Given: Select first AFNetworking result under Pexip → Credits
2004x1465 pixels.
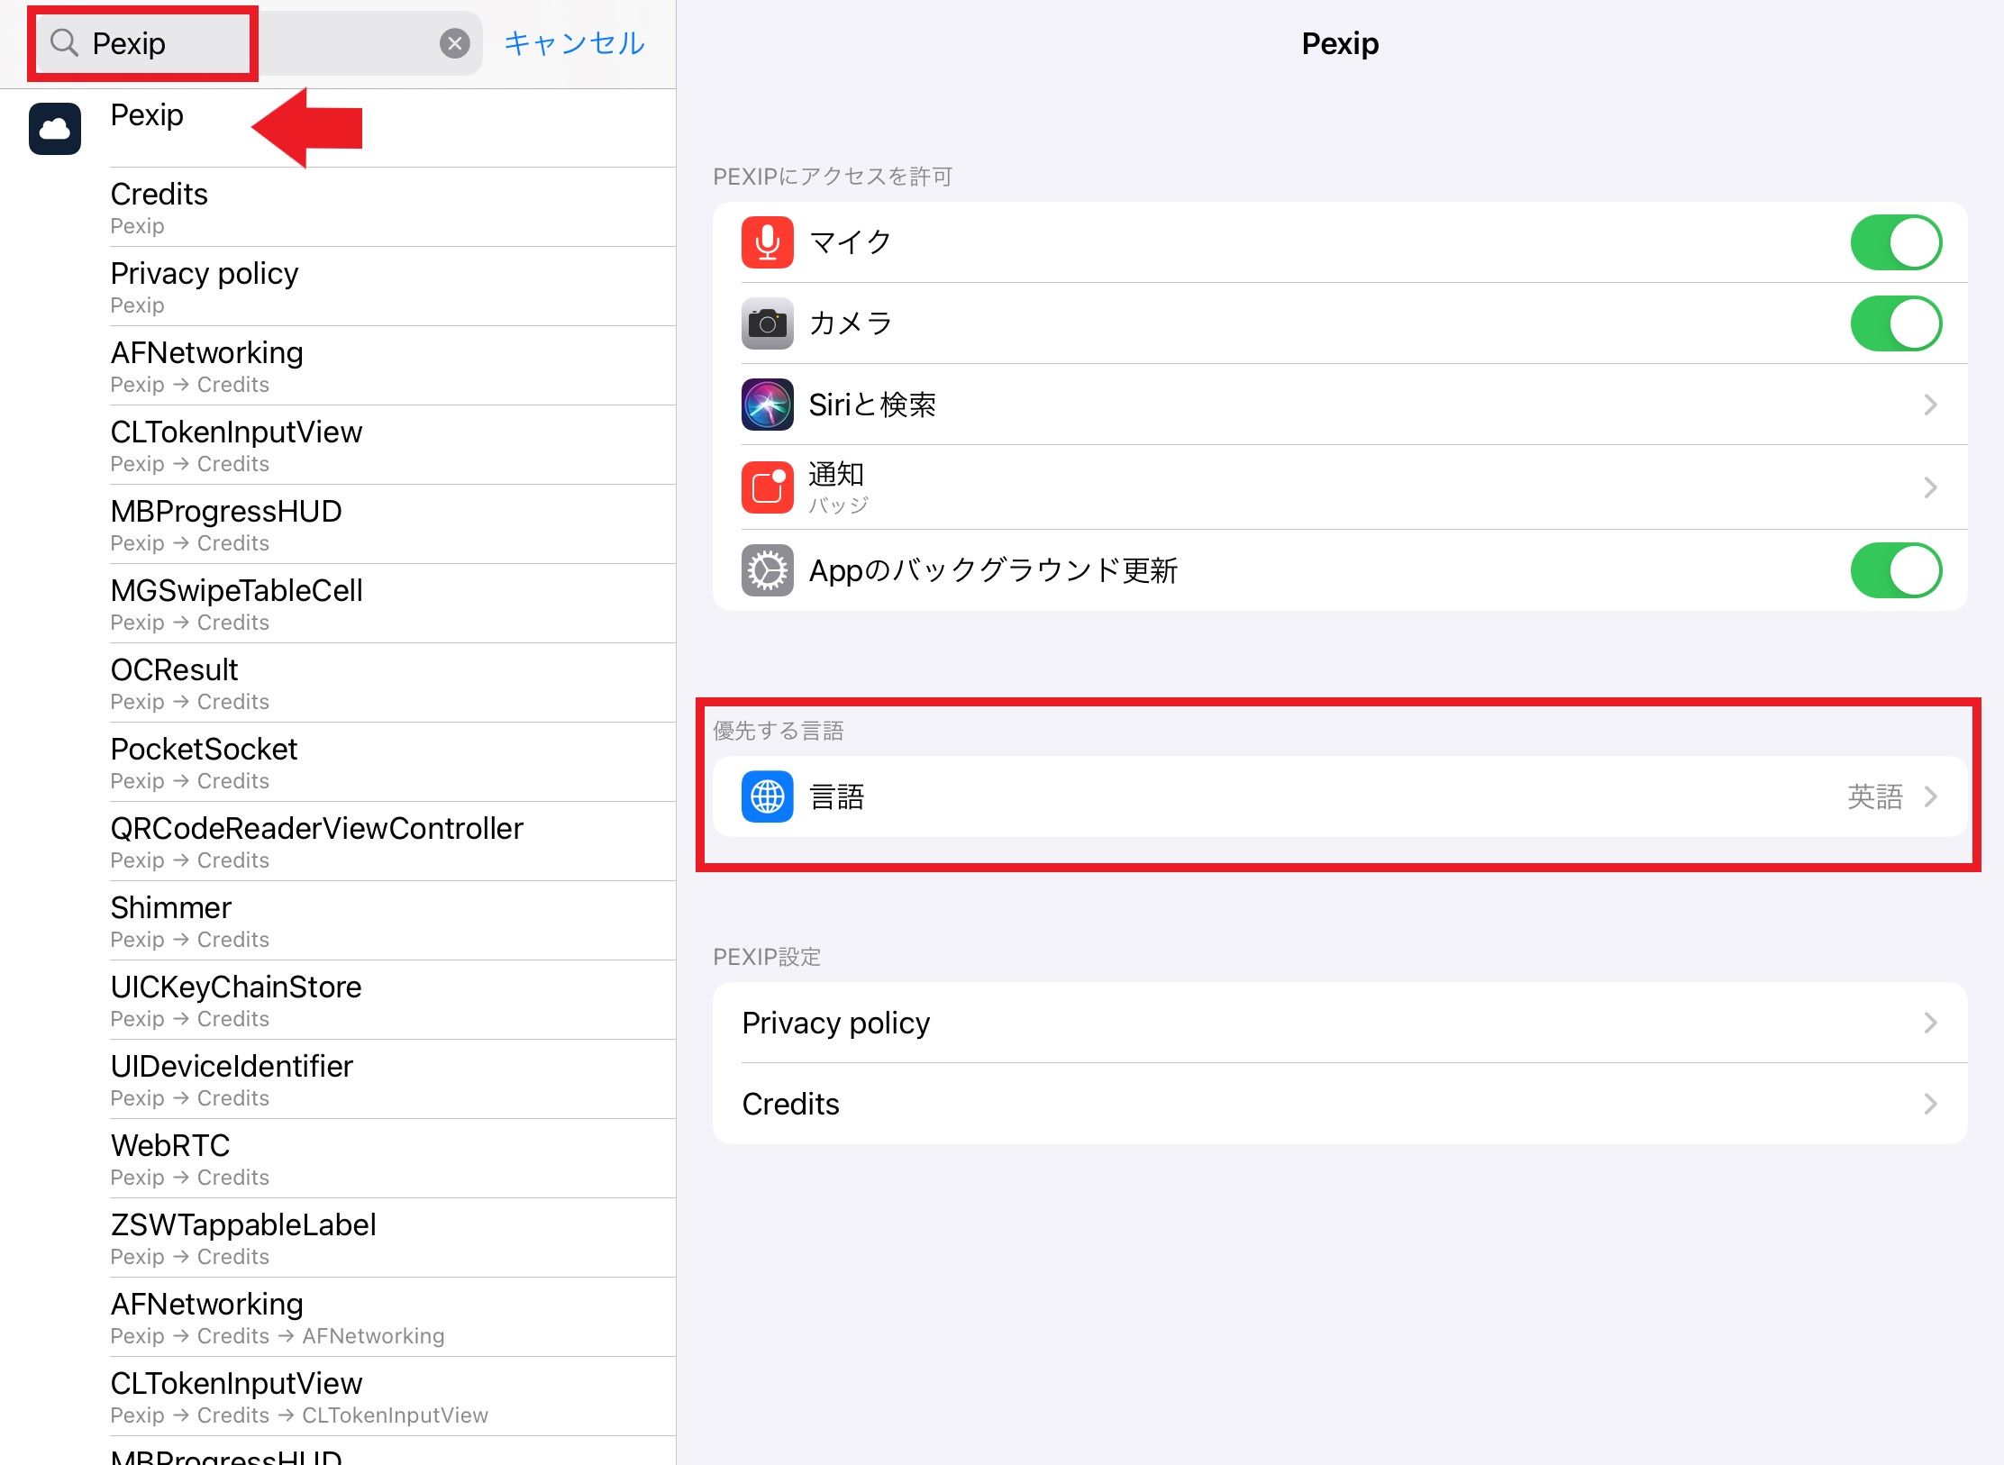Looking at the screenshot, I should (338, 366).
